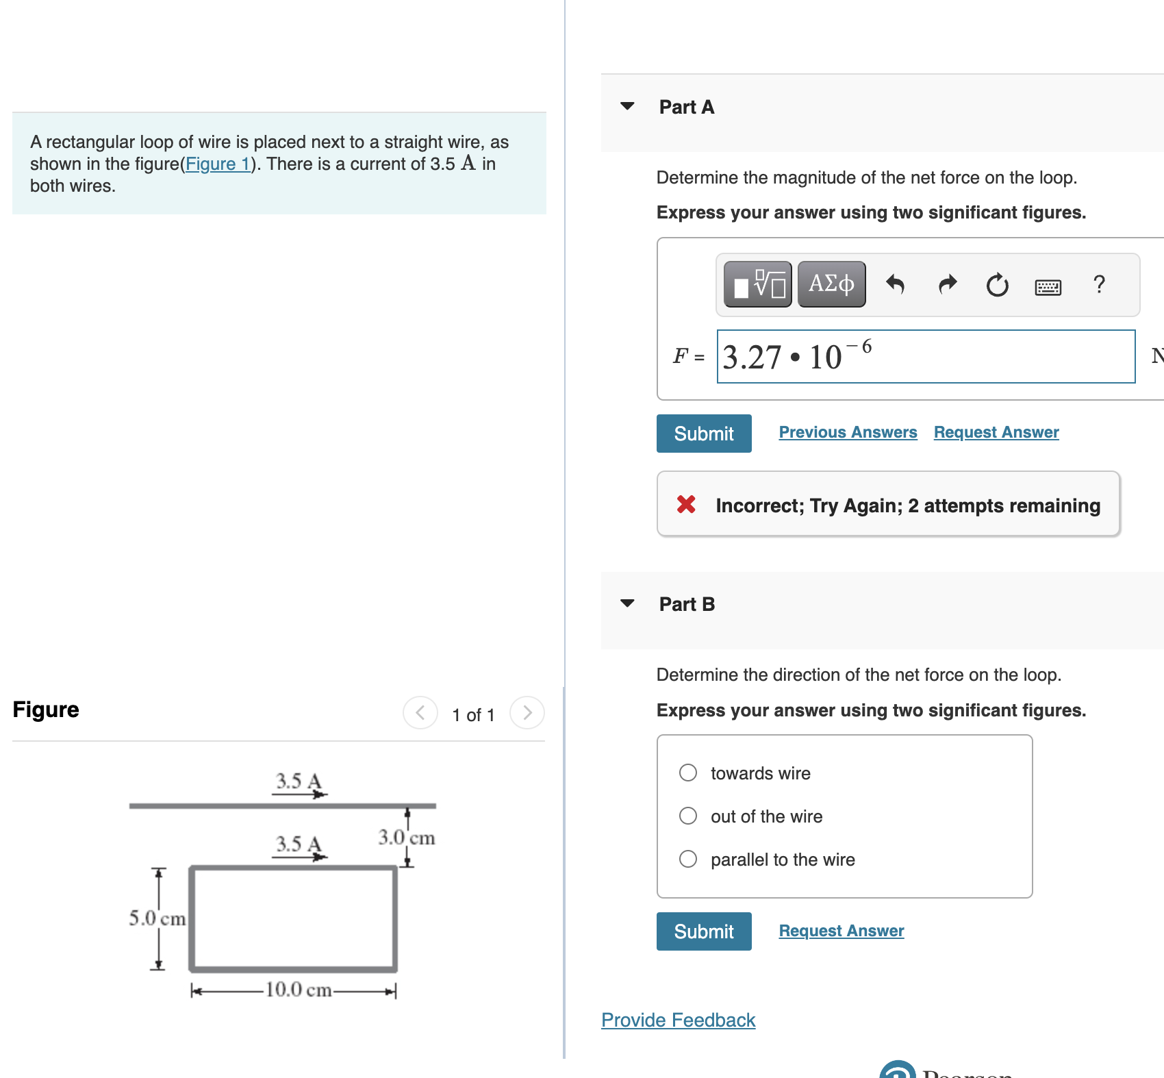Open the Greek symbols ΑΣφ palette
1164x1078 pixels.
(831, 284)
